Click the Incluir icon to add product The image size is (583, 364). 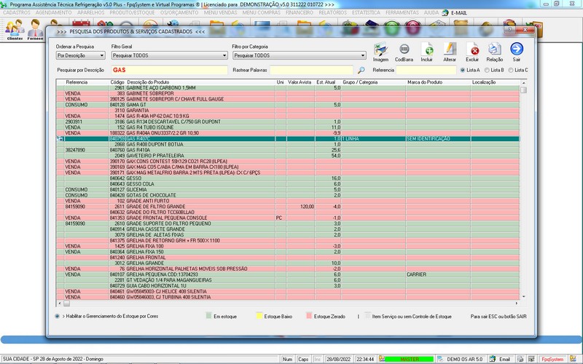427,51
